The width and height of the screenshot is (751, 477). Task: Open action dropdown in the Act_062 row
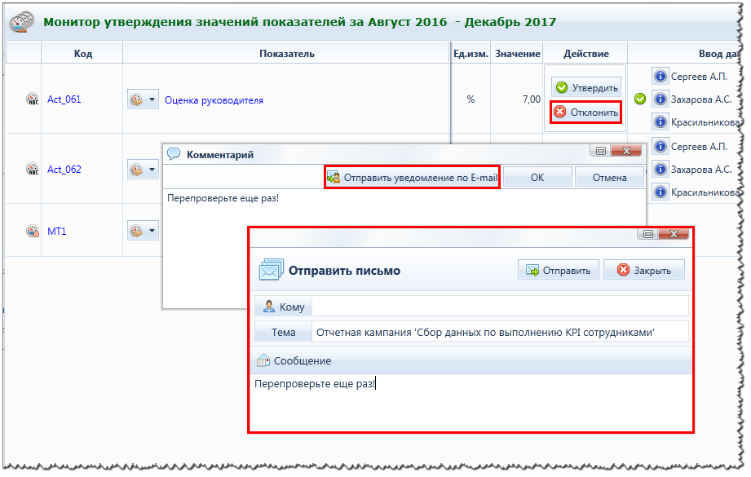143,170
